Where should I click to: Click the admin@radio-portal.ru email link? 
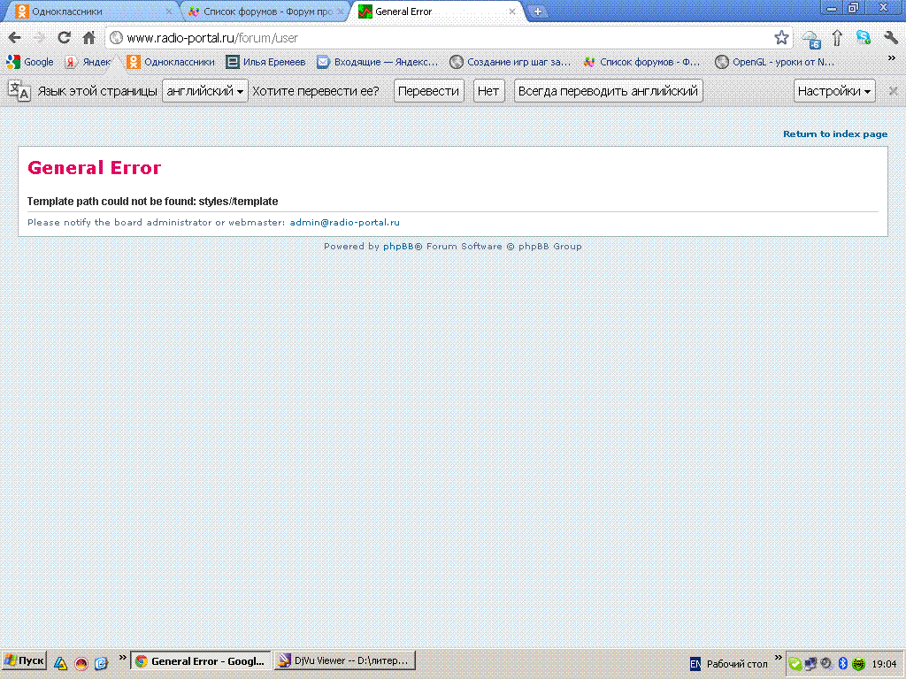(x=344, y=223)
